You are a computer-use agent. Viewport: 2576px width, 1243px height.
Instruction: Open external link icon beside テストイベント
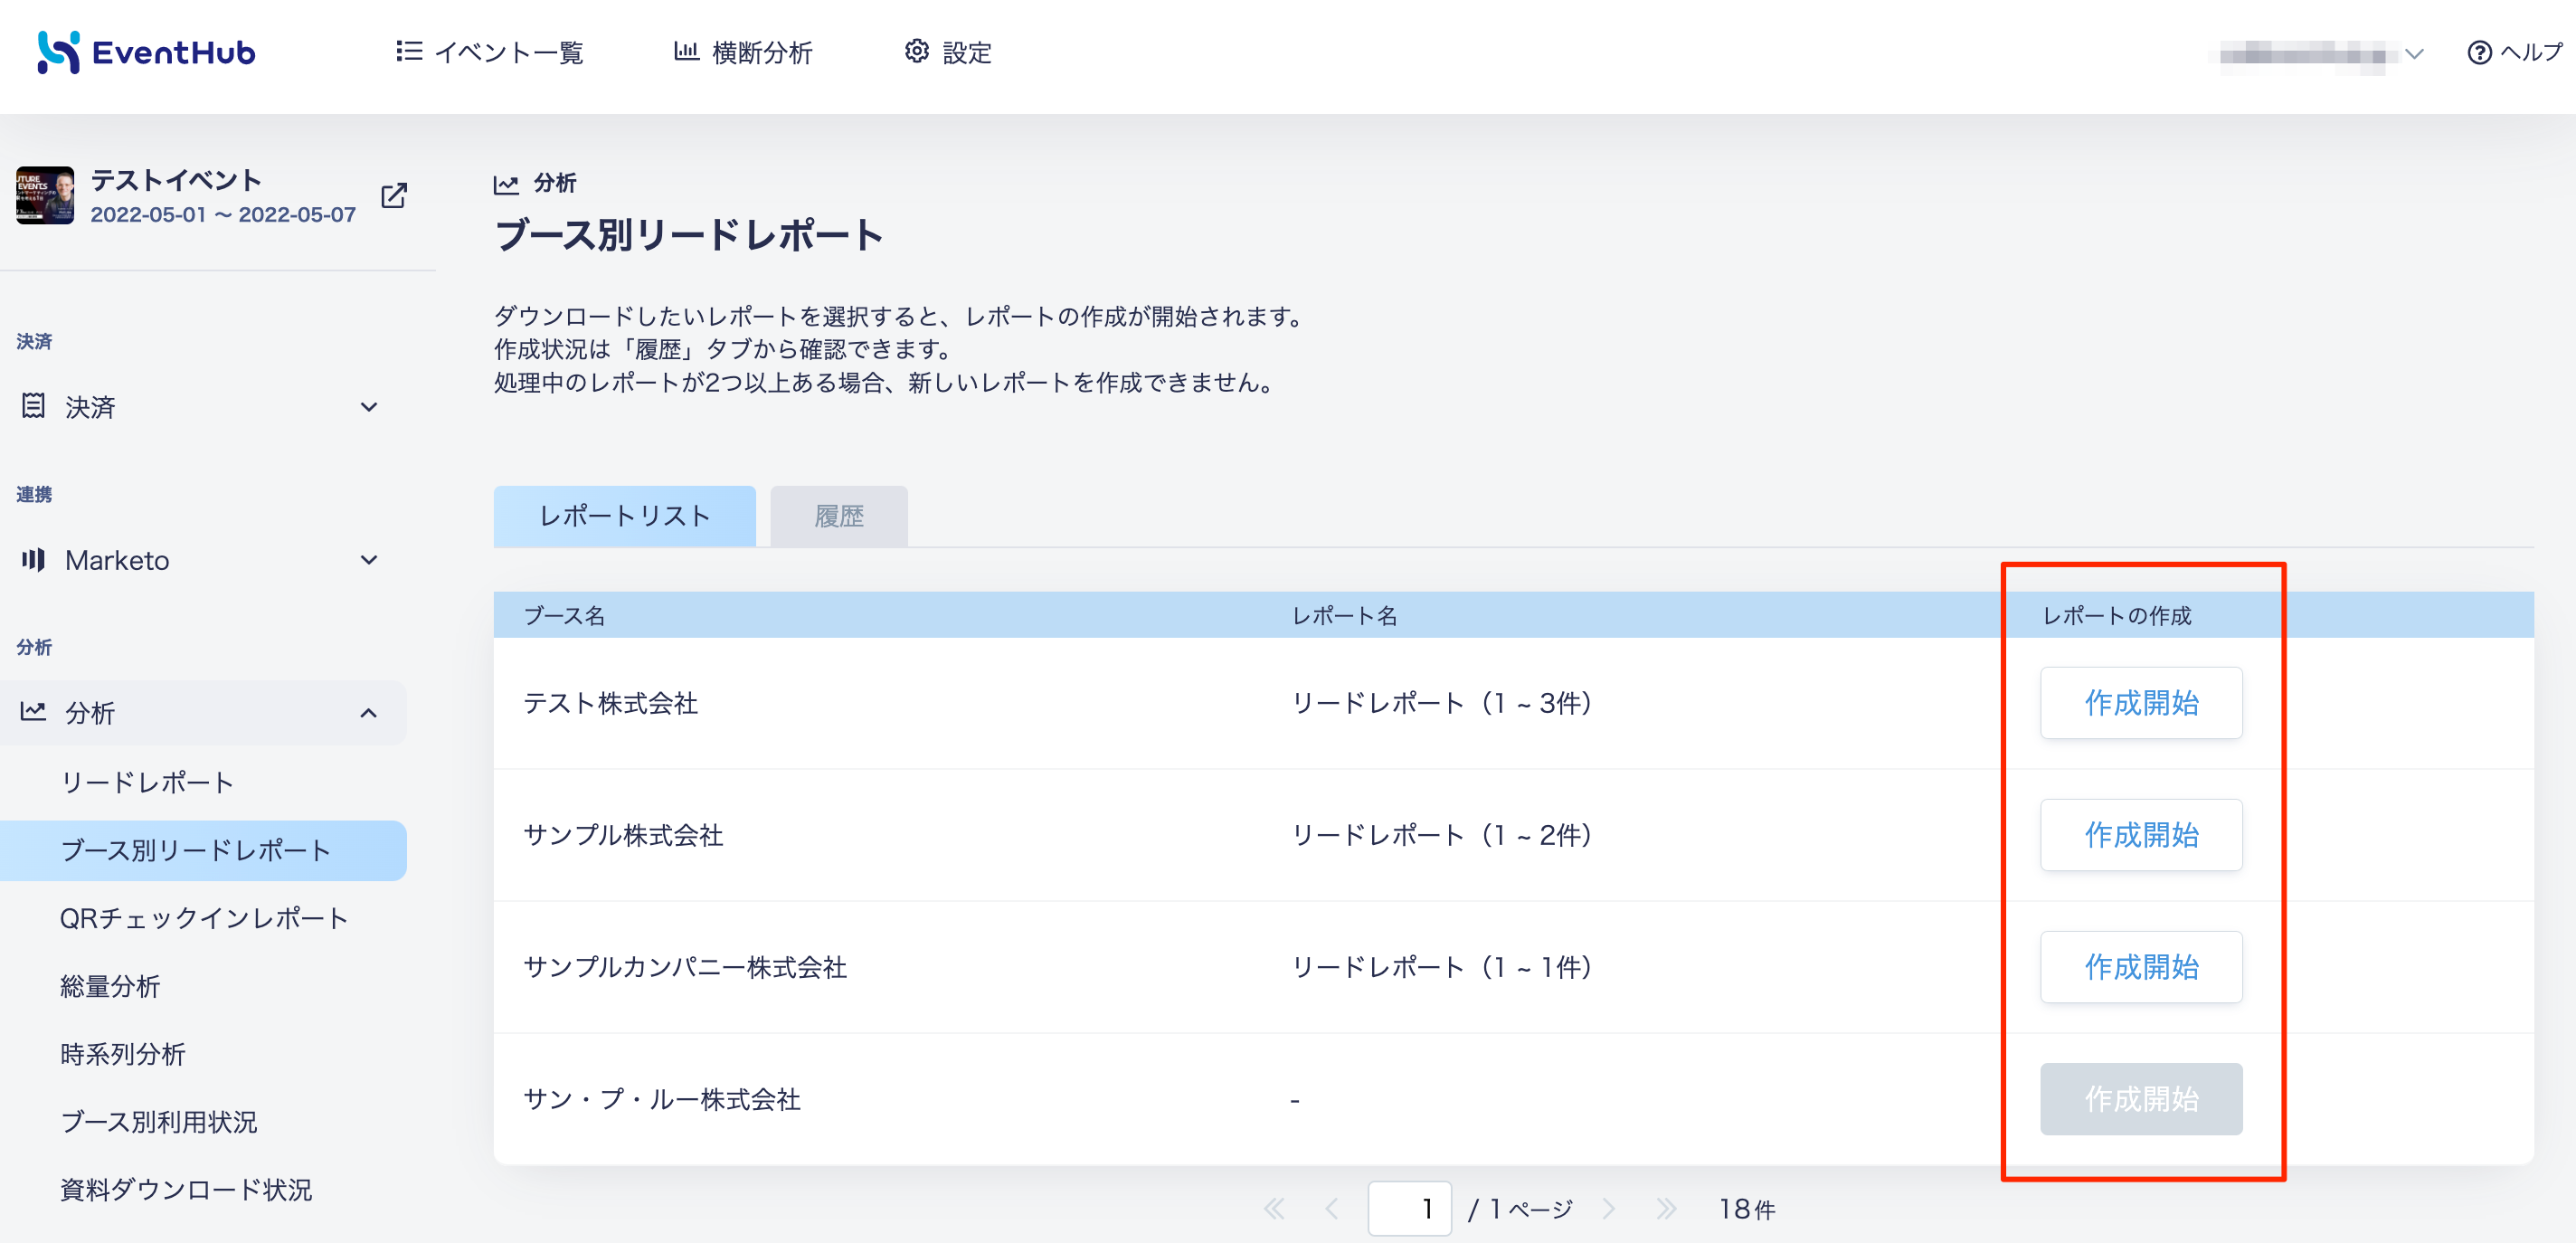click(x=394, y=195)
